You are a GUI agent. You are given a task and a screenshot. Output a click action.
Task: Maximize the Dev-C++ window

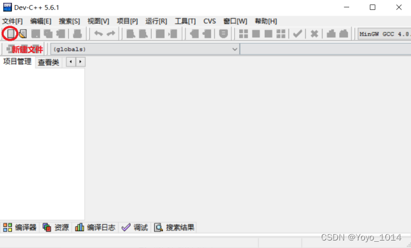[x=372, y=7]
